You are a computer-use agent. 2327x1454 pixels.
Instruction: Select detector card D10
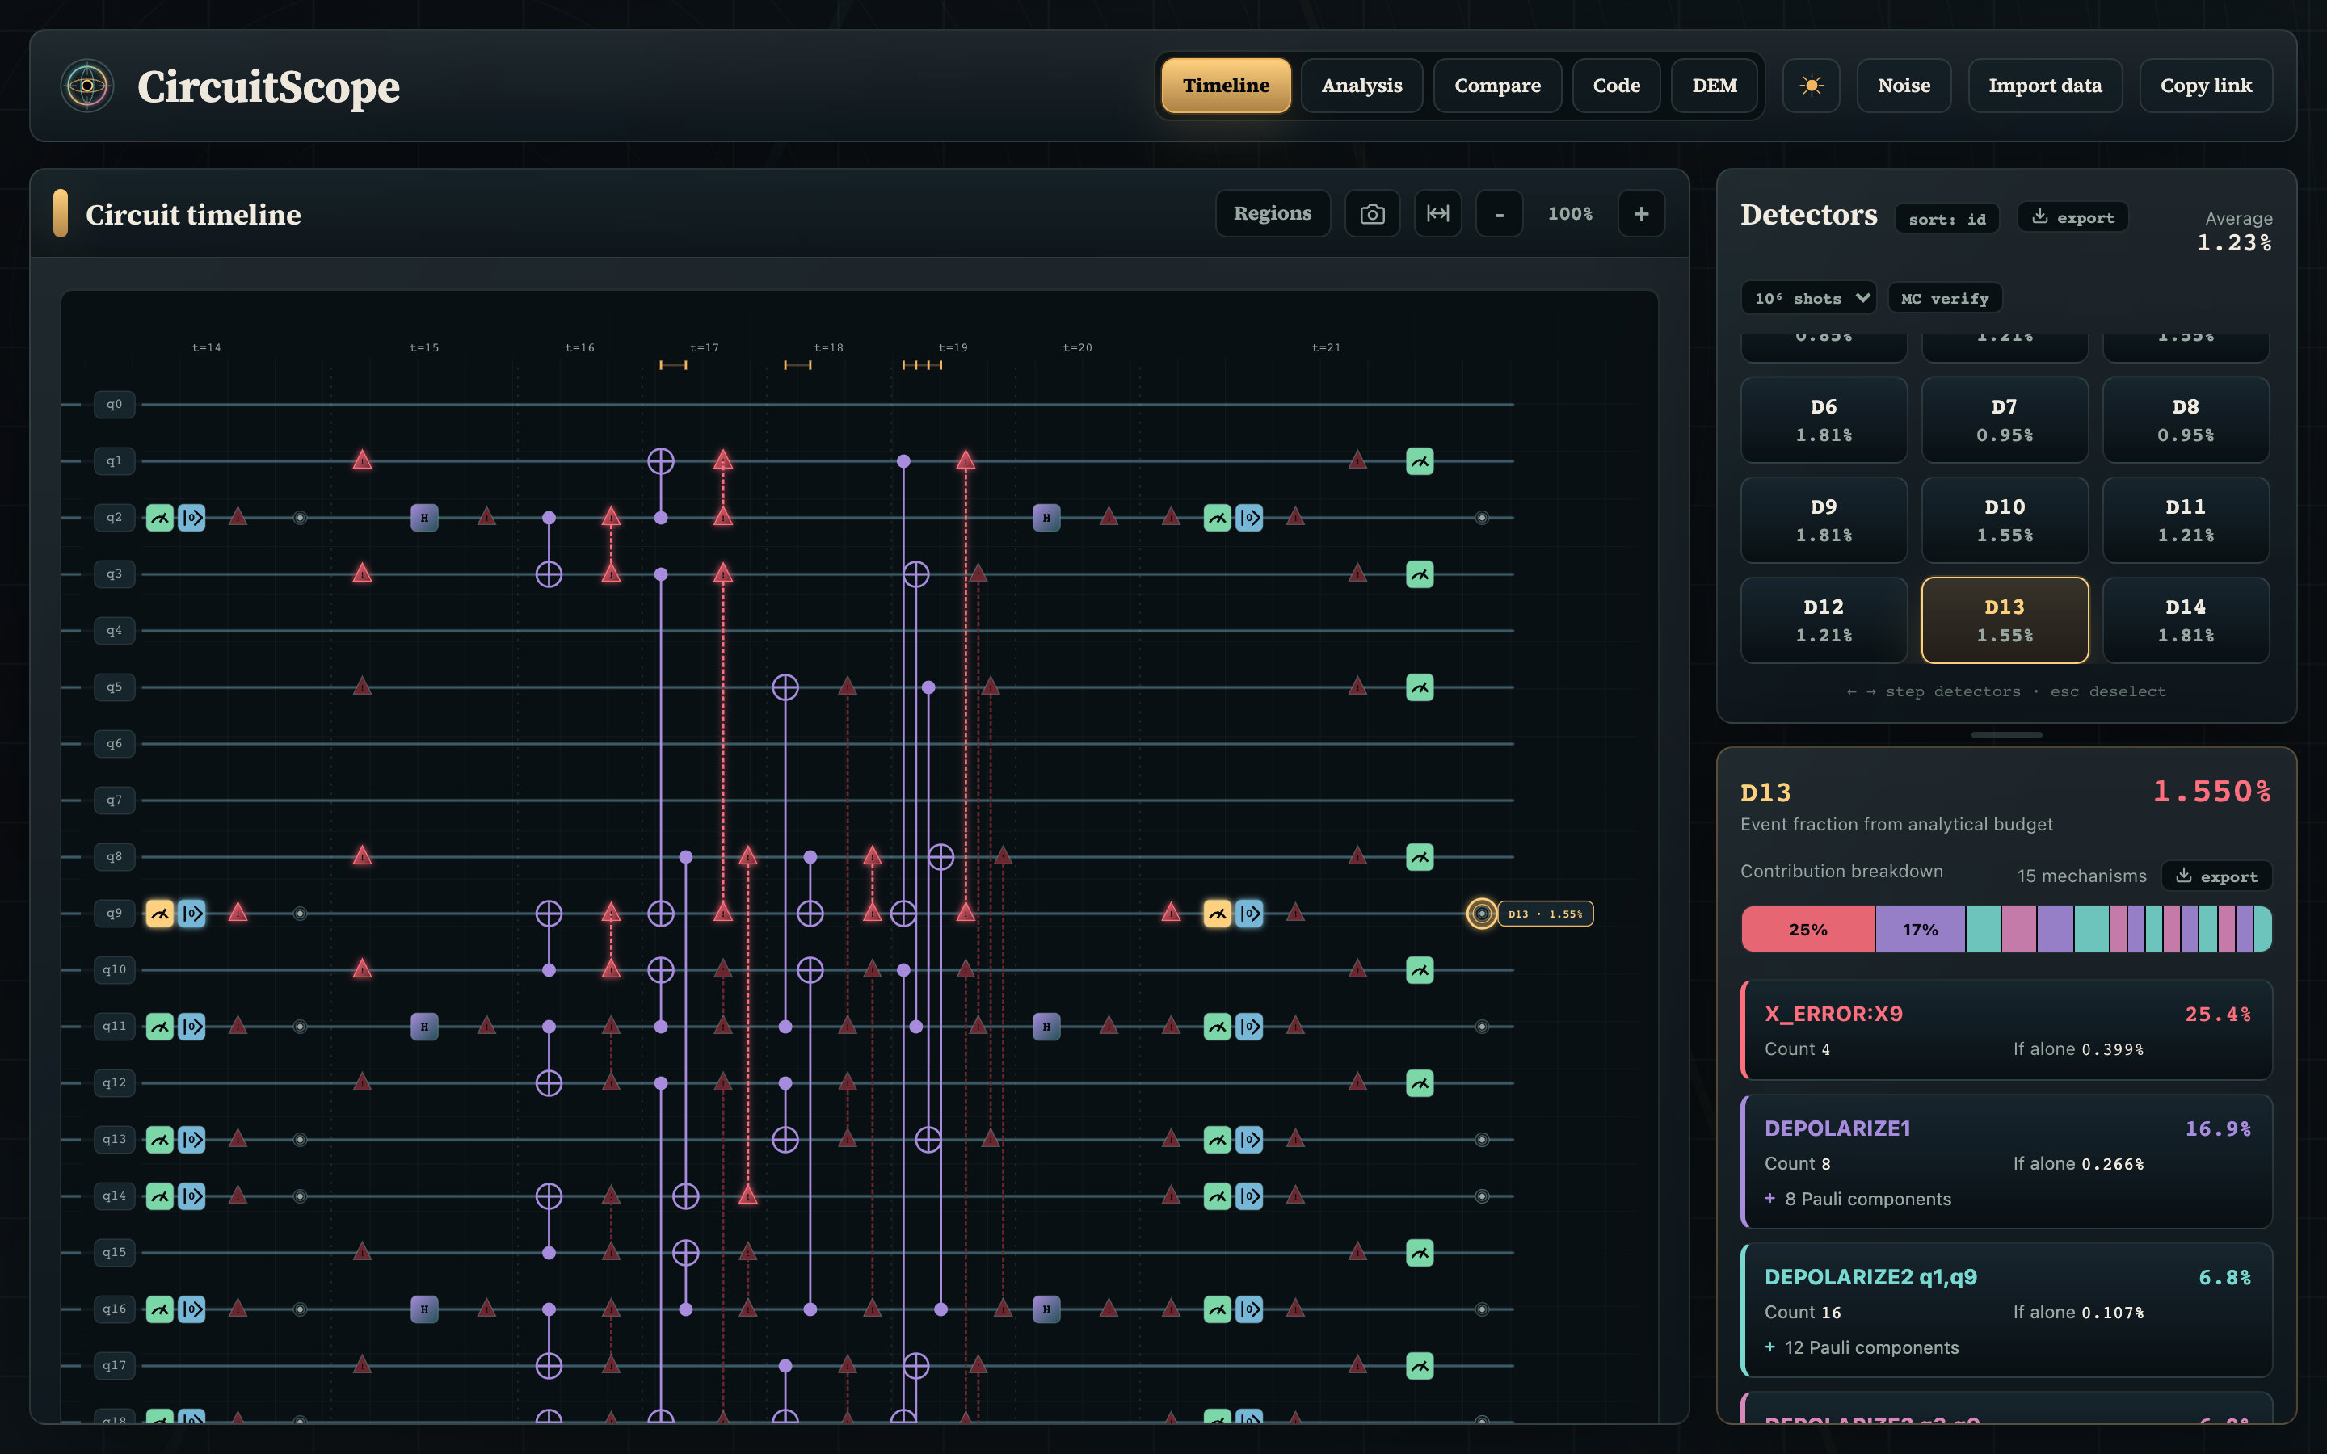point(2004,520)
